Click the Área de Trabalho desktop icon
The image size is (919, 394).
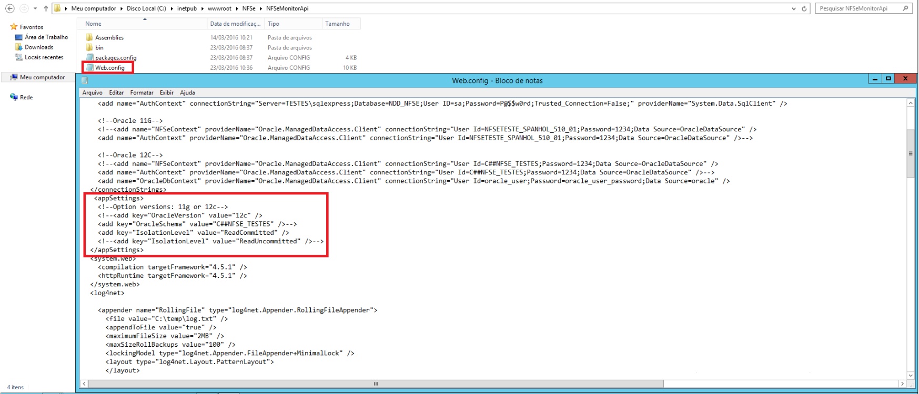point(19,37)
